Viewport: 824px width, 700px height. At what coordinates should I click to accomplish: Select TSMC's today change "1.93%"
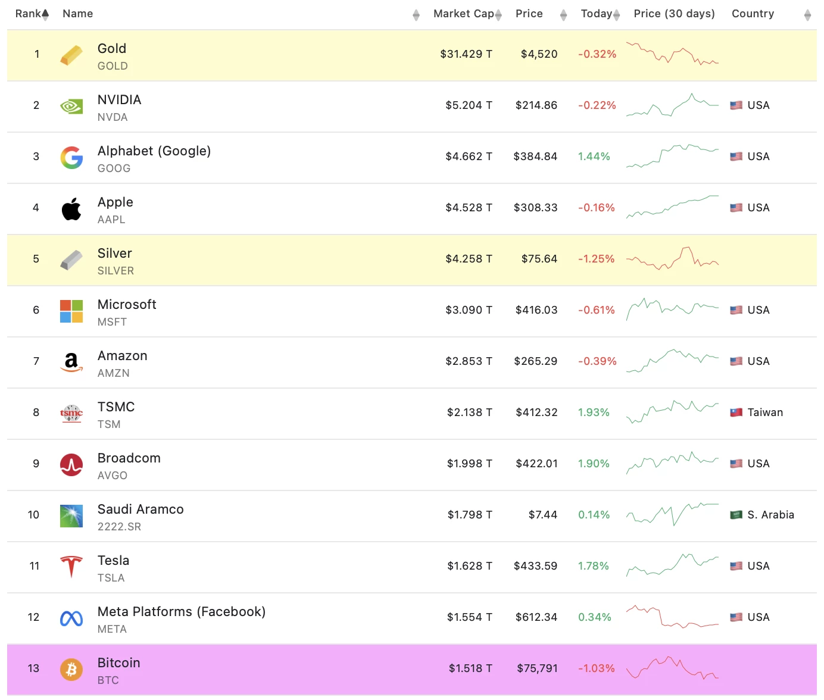[594, 412]
